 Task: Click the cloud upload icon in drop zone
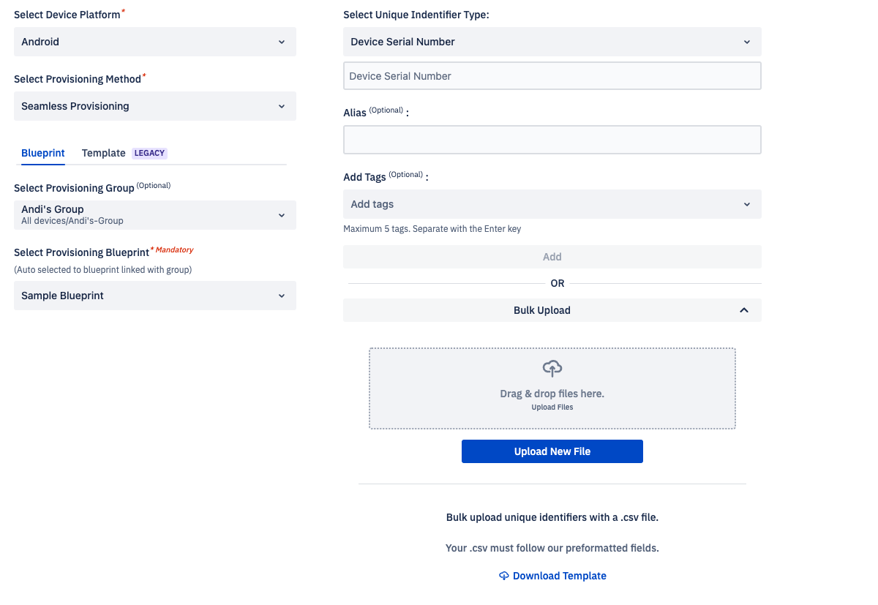point(552,368)
